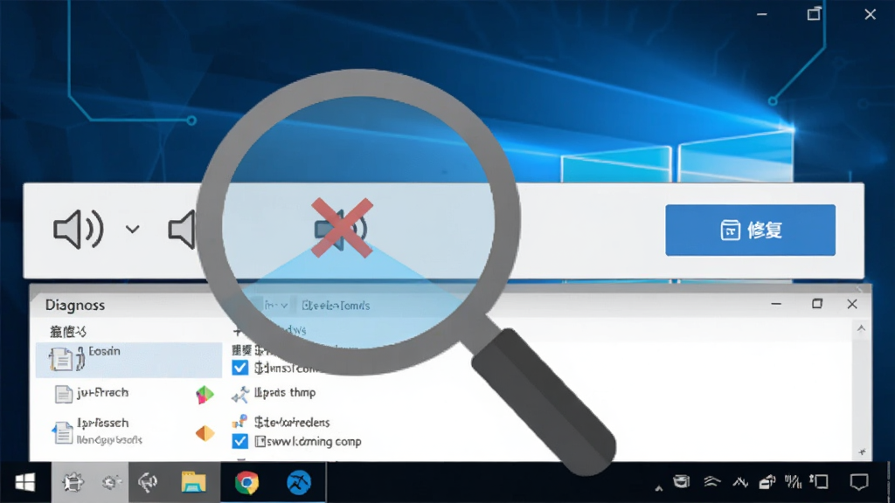Viewport: 895px width, 503px height.
Task: Uncheck the checkbox above the thmp entry
Action: tap(240, 368)
